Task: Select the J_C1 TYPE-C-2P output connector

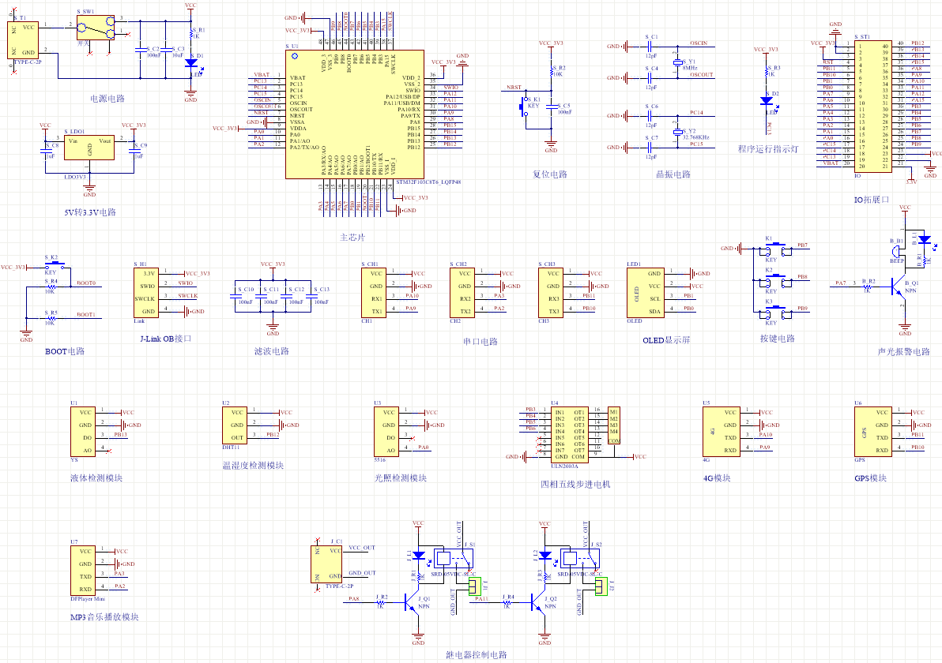Action: pyautogui.click(x=327, y=564)
